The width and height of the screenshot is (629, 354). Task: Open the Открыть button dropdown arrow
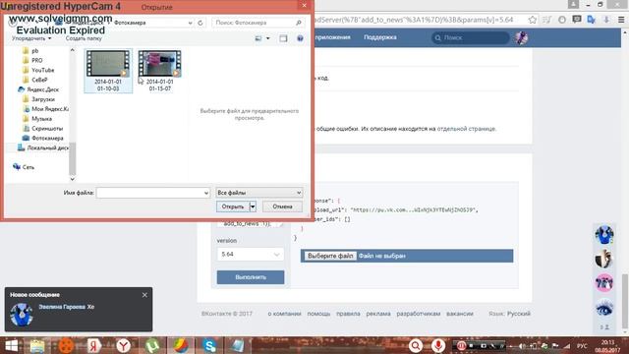pyautogui.click(x=253, y=206)
